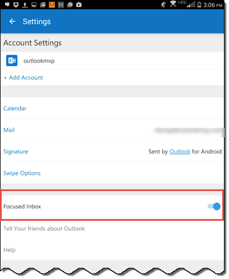Tap the back arrow in Settings header
Viewport: 229px width, 279px height.
pos(12,21)
